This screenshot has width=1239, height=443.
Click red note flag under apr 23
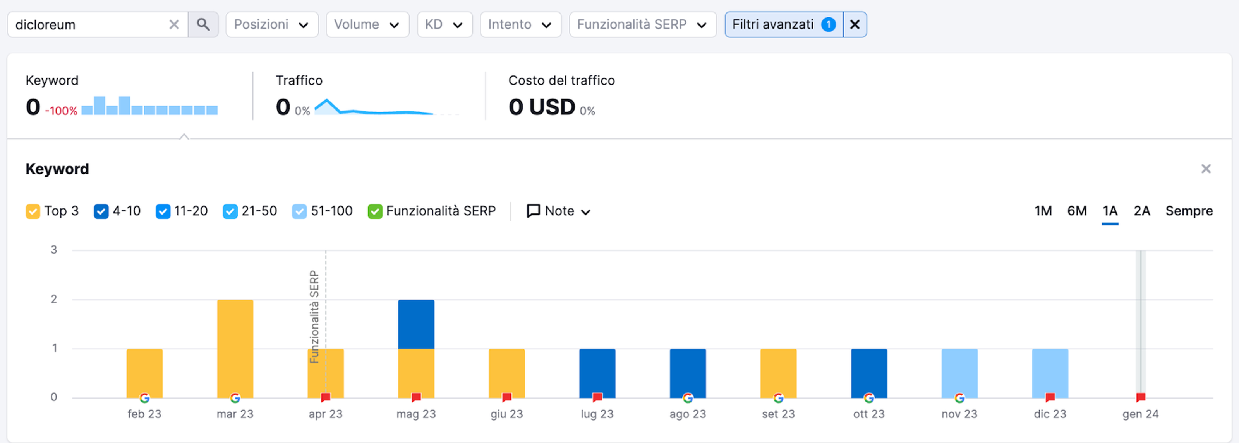point(326,397)
